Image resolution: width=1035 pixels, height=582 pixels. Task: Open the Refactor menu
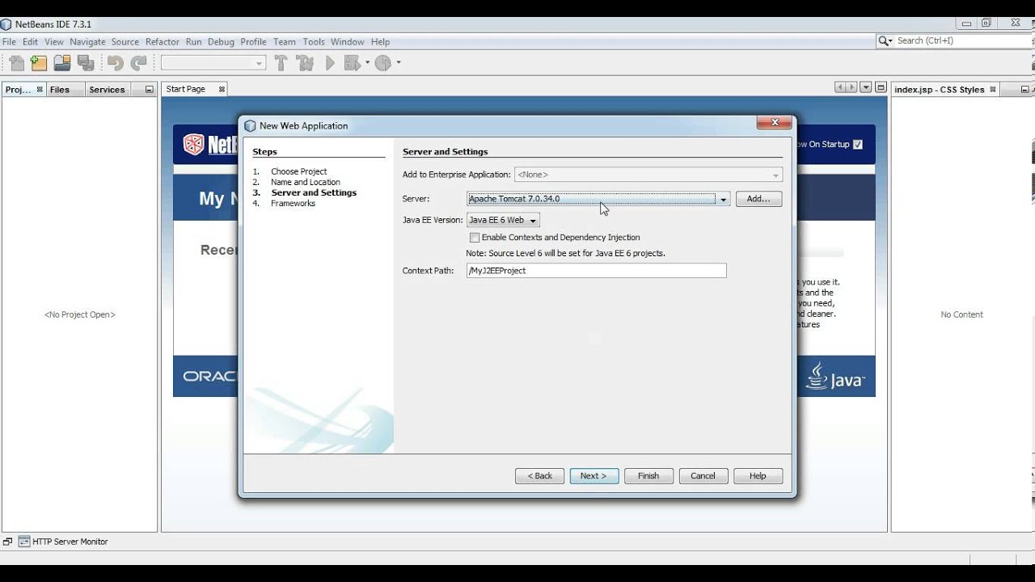[x=163, y=42]
